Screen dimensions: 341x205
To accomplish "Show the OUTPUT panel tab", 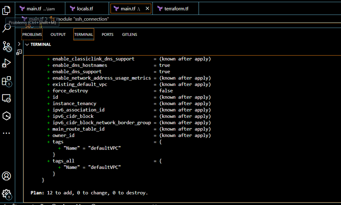I will [58, 34].
